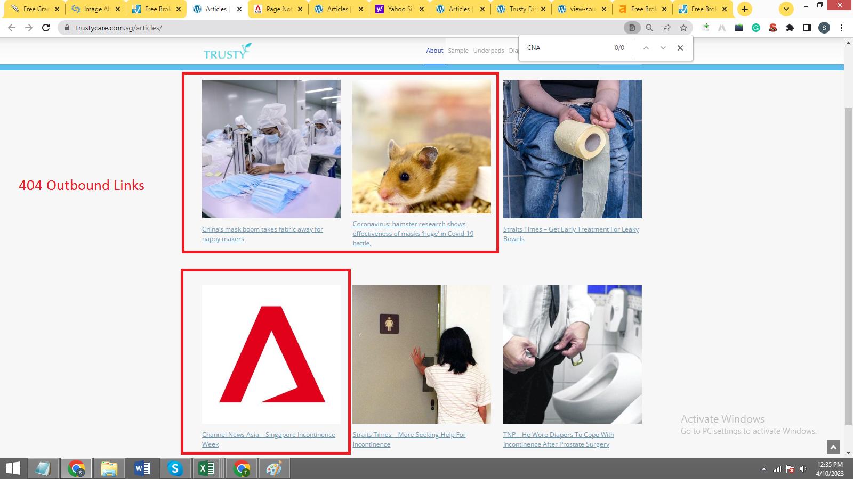Open the Underpads menu item
This screenshot has height=479, width=853.
[488, 51]
